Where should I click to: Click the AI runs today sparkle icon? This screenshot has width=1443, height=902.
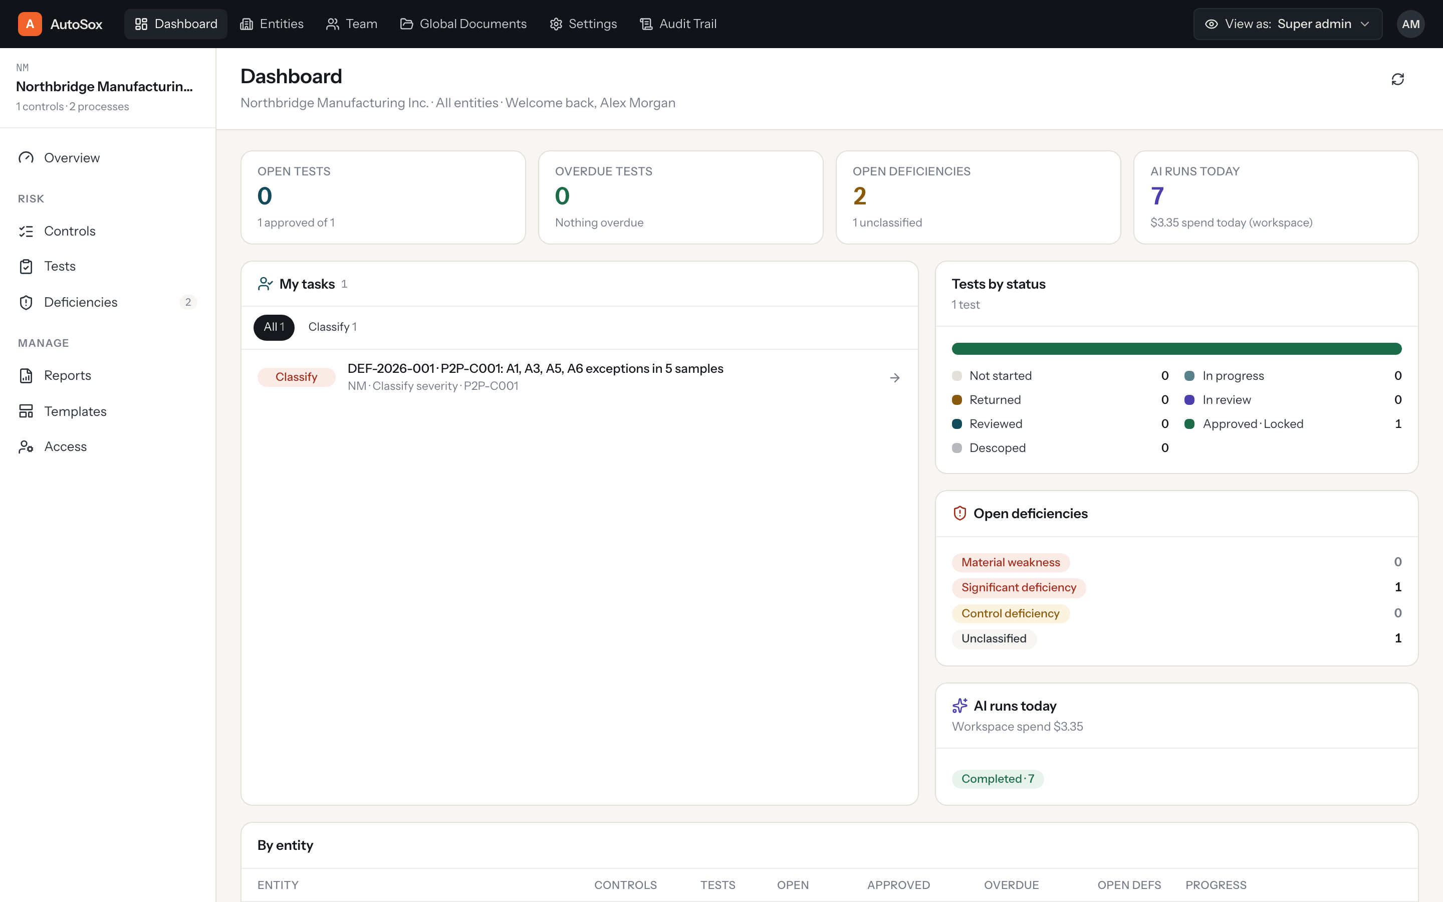pyautogui.click(x=959, y=706)
